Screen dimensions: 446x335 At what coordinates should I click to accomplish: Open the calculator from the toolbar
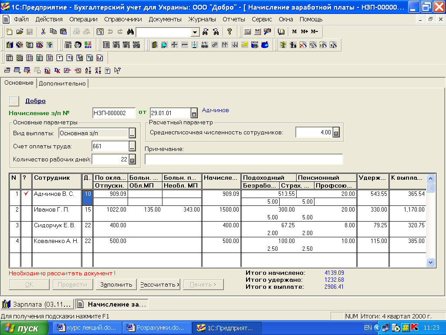point(247,32)
